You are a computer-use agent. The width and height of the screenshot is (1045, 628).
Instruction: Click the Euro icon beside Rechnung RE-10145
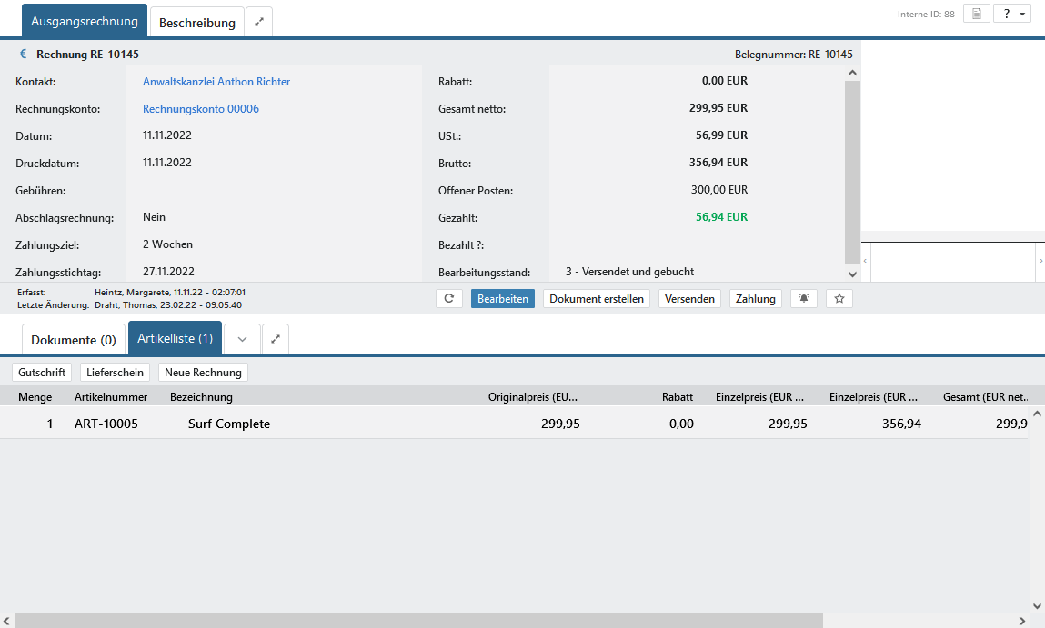[24, 55]
